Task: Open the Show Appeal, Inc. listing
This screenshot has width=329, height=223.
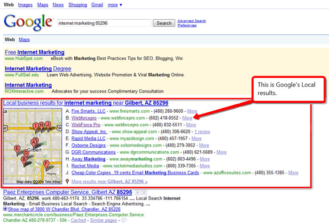Action: point(89,131)
